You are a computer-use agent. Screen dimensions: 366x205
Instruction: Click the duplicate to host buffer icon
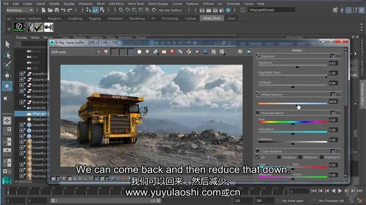180,52
